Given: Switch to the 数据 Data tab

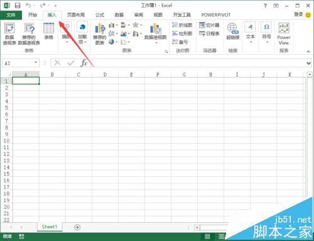Looking at the screenshot, I should 119,15.
